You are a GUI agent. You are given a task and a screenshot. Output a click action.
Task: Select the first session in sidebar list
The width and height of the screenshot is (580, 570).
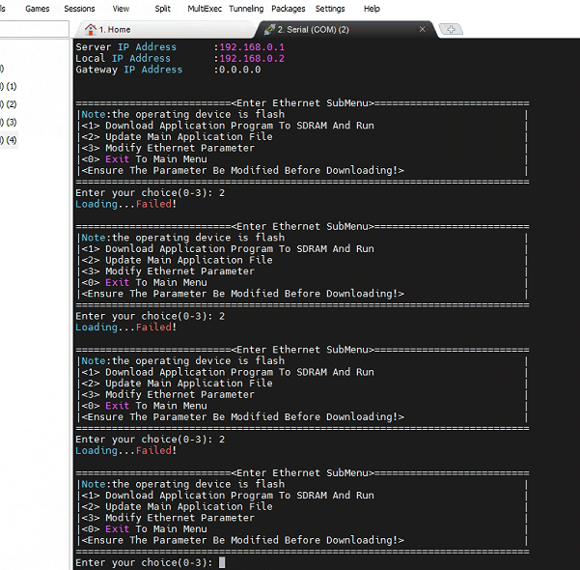point(3,69)
